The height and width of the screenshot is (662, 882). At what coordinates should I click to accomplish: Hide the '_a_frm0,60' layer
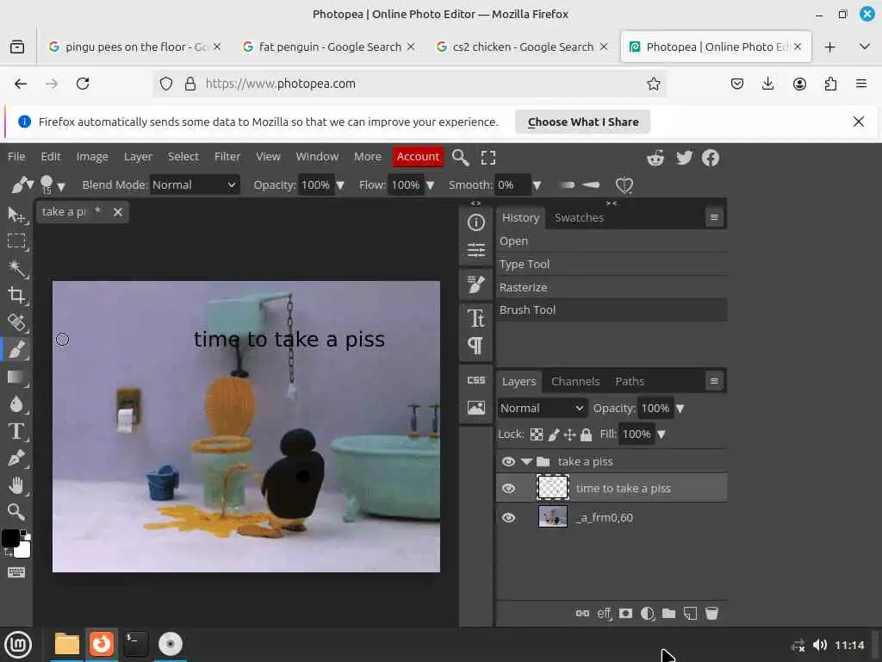click(508, 517)
